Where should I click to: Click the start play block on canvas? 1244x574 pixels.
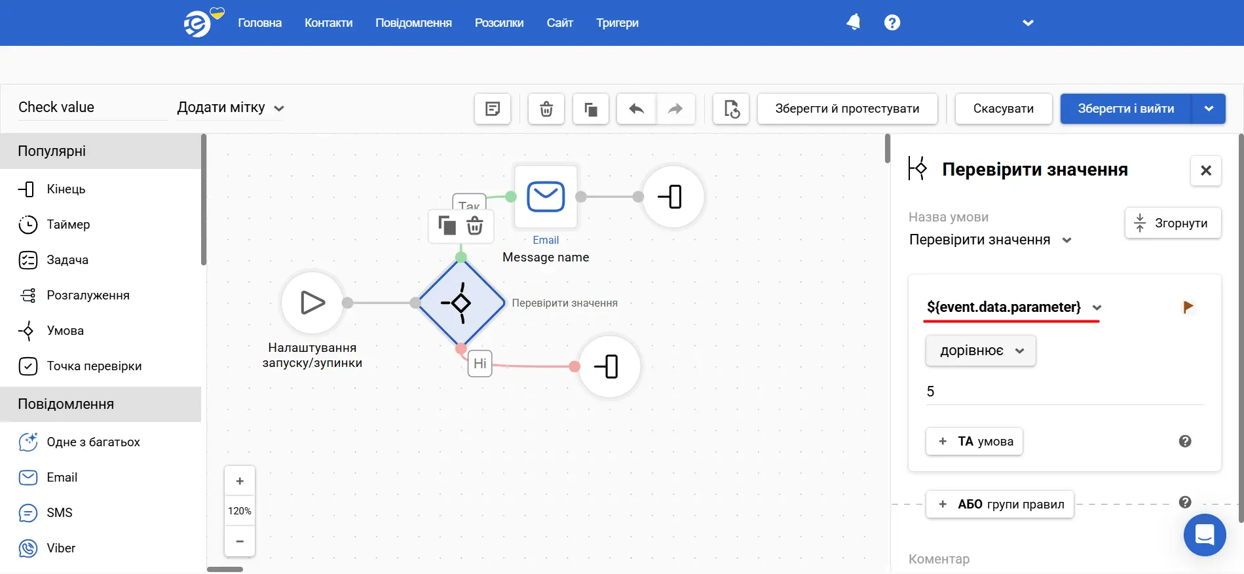click(x=312, y=303)
